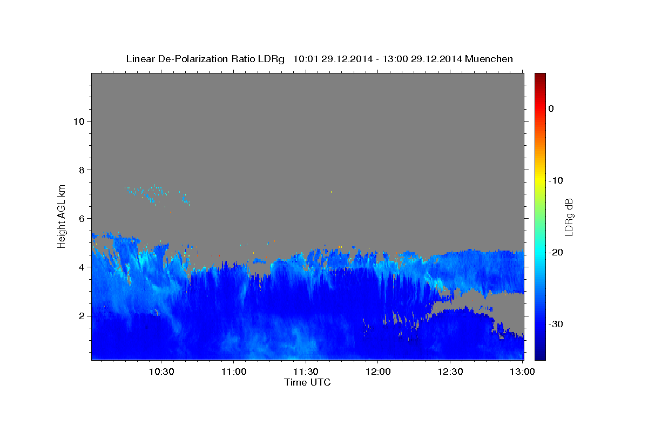The width and height of the screenshot is (648, 432).
Task: Click the 10:30 time tick label
Action: pyautogui.click(x=161, y=372)
